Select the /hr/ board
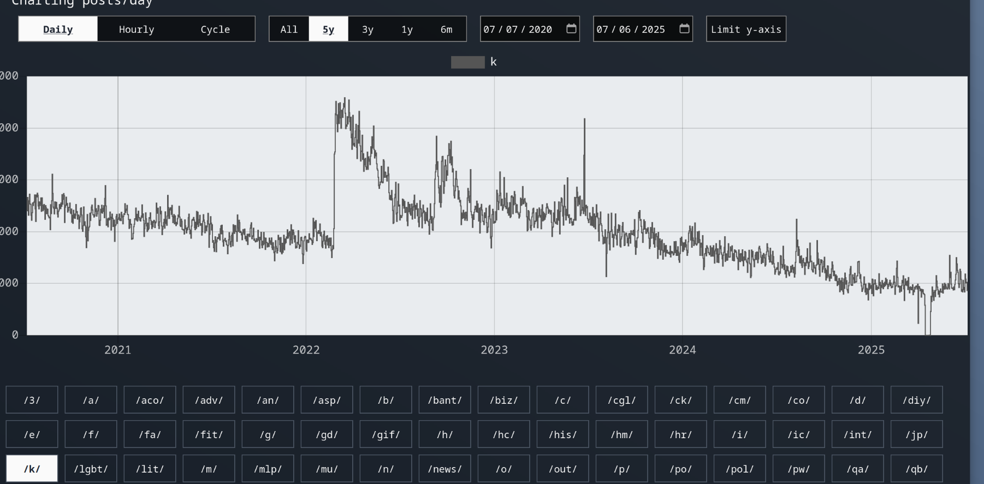The height and width of the screenshot is (484, 984). (680, 434)
